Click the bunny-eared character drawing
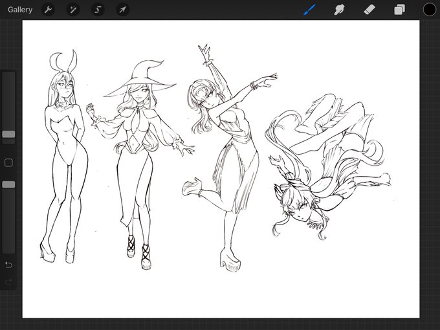Image resolution: width=440 pixels, height=330 pixels. click(x=64, y=157)
